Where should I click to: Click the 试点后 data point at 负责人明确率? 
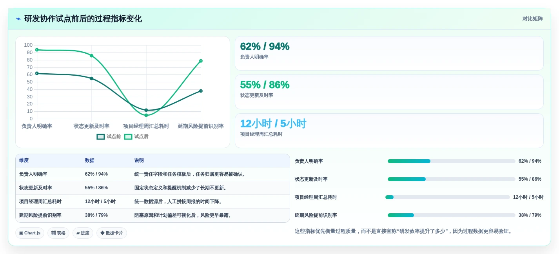coord(37,50)
